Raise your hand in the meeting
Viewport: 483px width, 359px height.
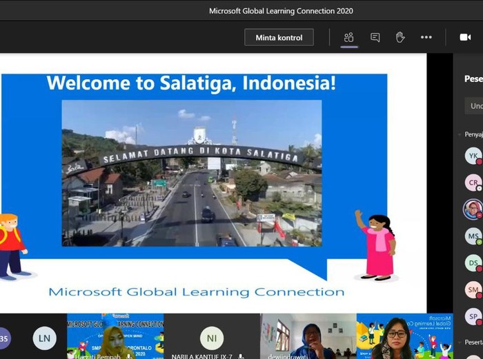(x=400, y=37)
